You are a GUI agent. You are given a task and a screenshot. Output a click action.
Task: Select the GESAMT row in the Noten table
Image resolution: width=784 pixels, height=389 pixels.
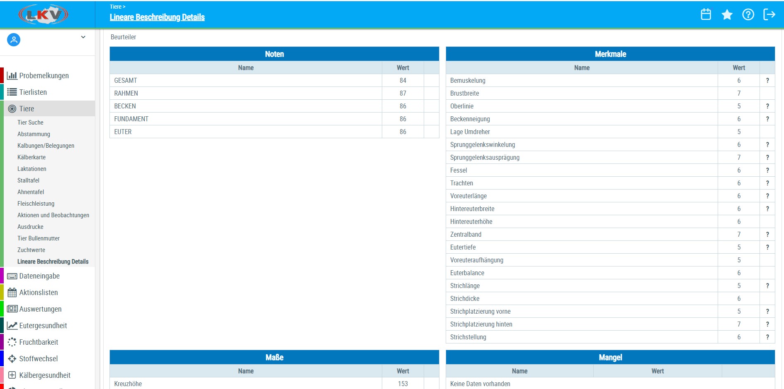(245, 81)
